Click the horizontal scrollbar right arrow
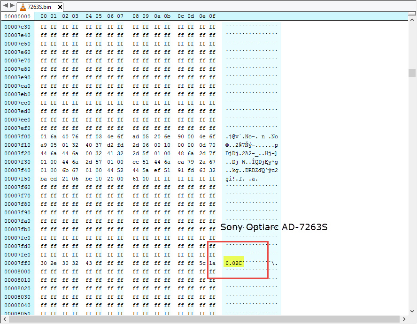The image size is (417, 324). 404,319
